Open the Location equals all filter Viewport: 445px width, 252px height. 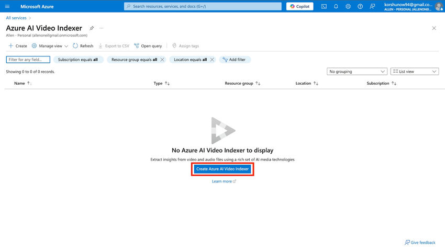pyautogui.click(x=190, y=60)
